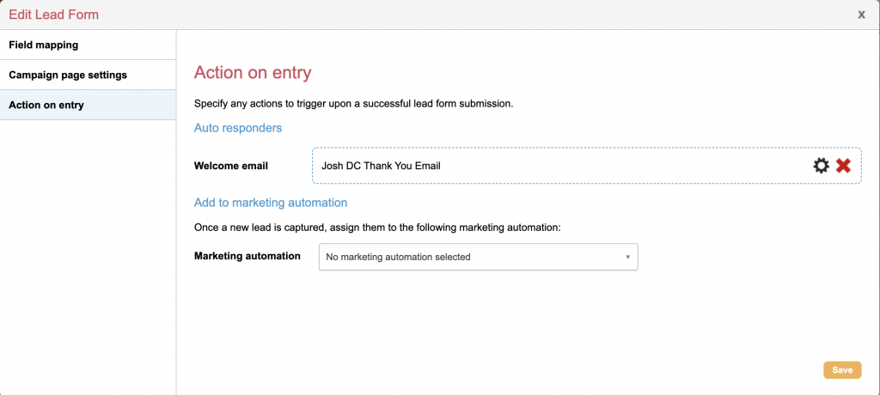
Task: Click the red Action on entry heading
Action: coord(253,73)
